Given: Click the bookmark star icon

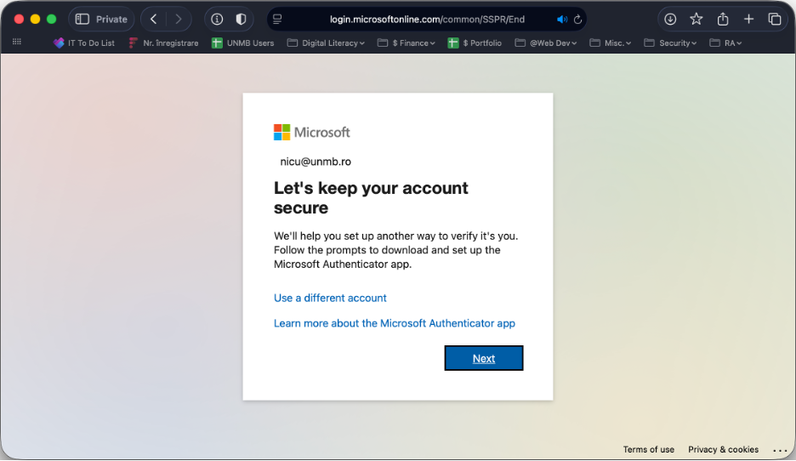Looking at the screenshot, I should (x=696, y=19).
